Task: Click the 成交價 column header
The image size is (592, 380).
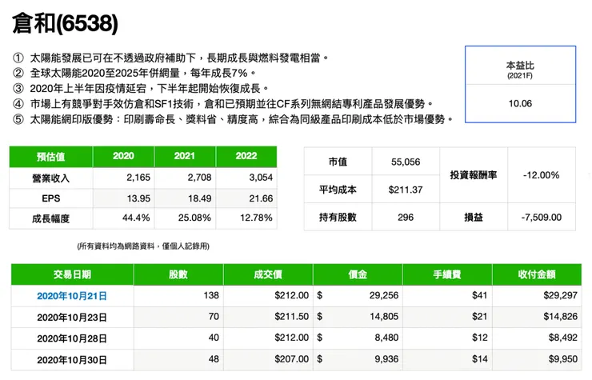Action: point(268,274)
